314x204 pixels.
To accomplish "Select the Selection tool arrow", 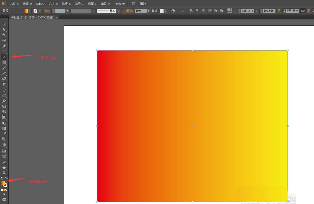I will pyautogui.click(x=4, y=24).
